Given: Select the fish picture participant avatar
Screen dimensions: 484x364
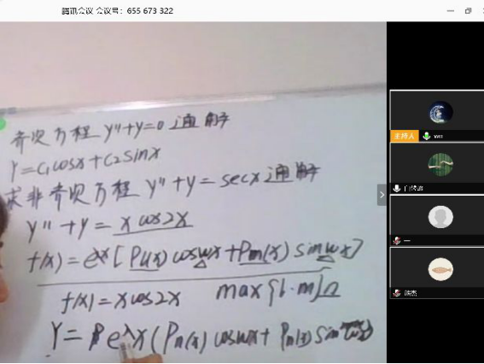Looking at the screenshot, I should (440, 269).
